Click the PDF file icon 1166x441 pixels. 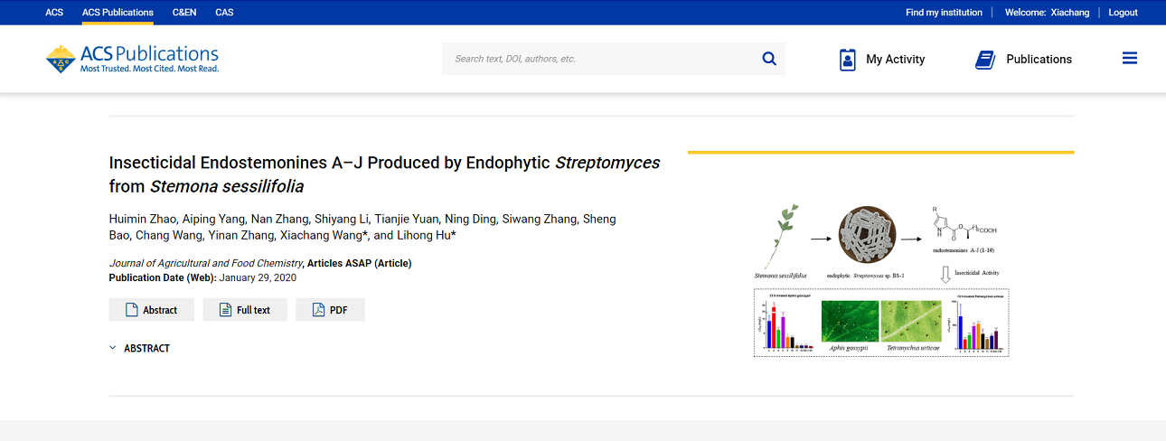tap(318, 310)
